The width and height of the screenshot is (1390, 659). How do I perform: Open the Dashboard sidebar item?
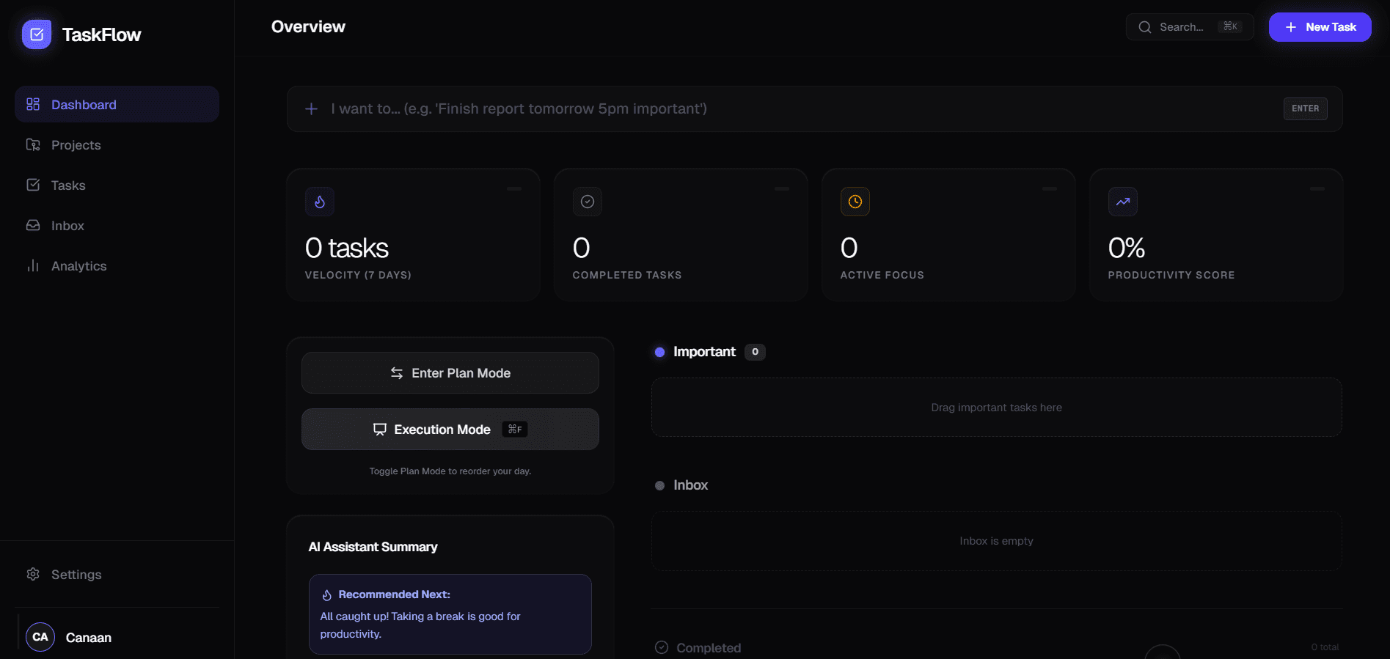[117, 104]
